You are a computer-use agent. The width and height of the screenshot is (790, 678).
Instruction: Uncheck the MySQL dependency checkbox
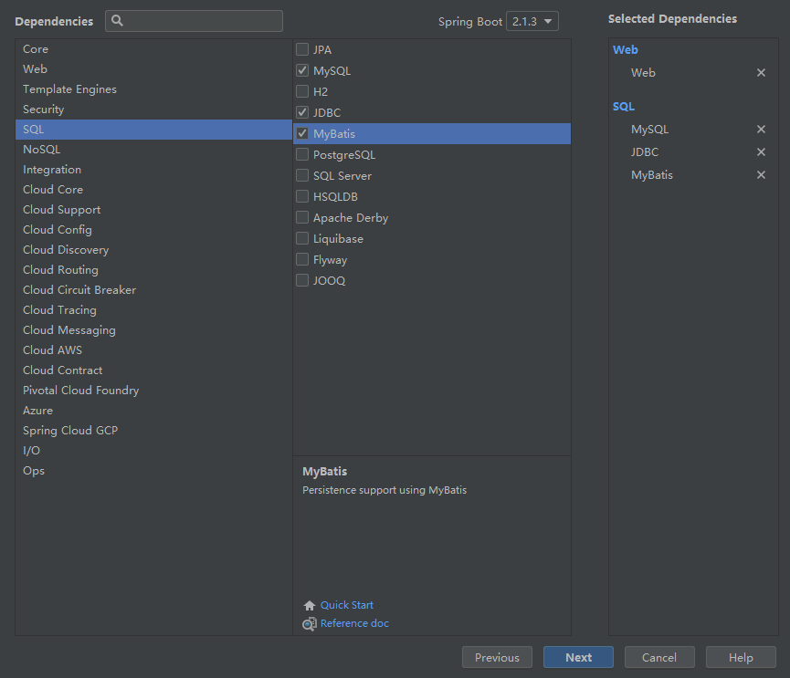point(302,70)
